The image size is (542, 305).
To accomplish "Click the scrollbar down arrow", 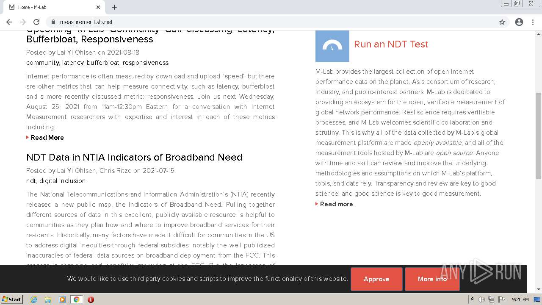I will pos(539,290).
